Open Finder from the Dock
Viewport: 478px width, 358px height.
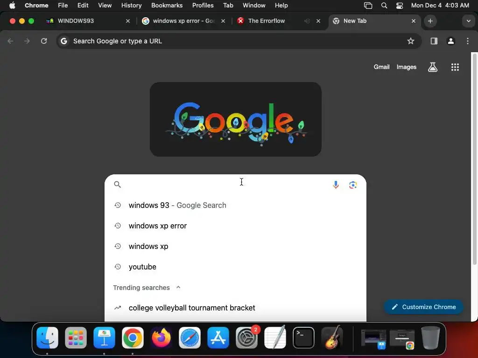point(47,337)
